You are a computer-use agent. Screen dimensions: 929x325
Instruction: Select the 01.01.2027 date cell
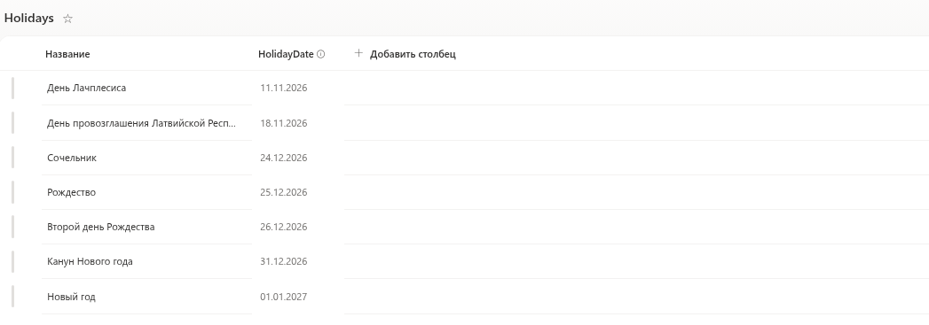283,297
